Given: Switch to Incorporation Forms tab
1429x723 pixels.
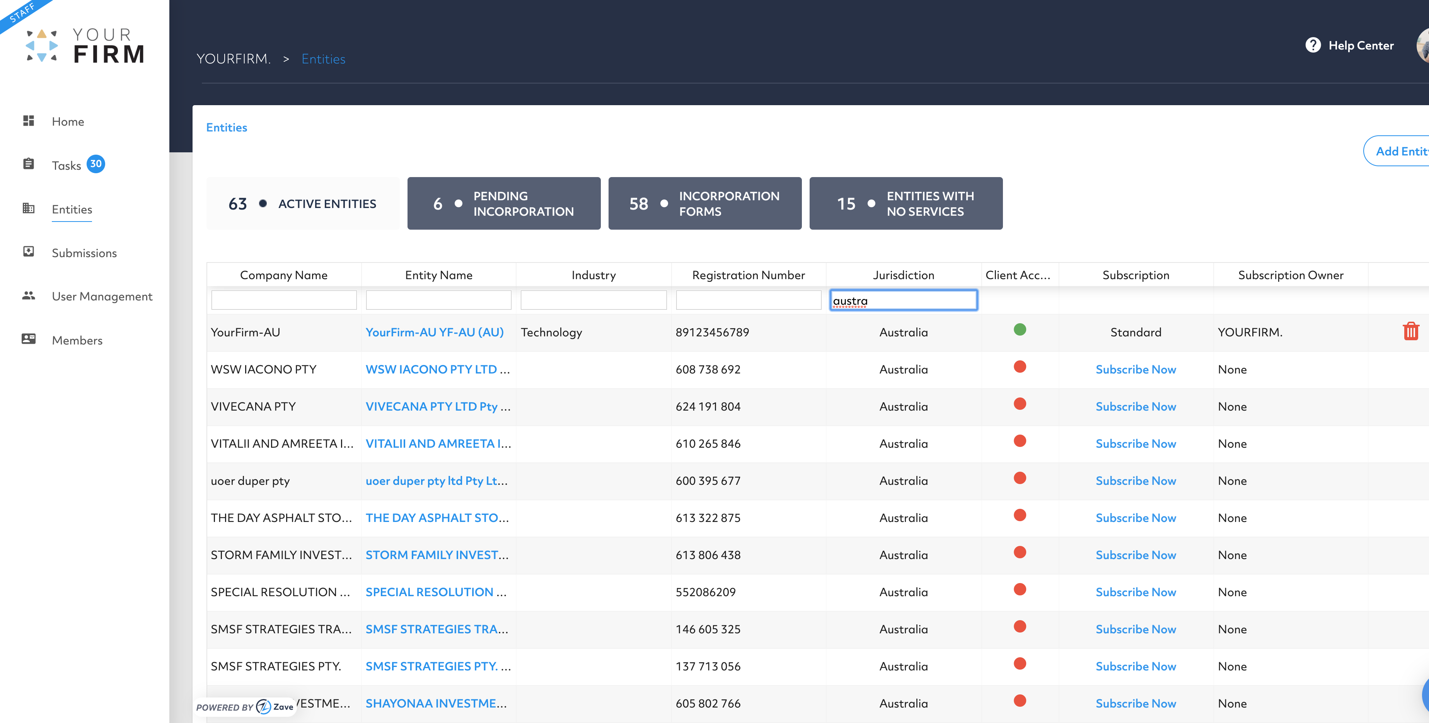Looking at the screenshot, I should (x=704, y=204).
